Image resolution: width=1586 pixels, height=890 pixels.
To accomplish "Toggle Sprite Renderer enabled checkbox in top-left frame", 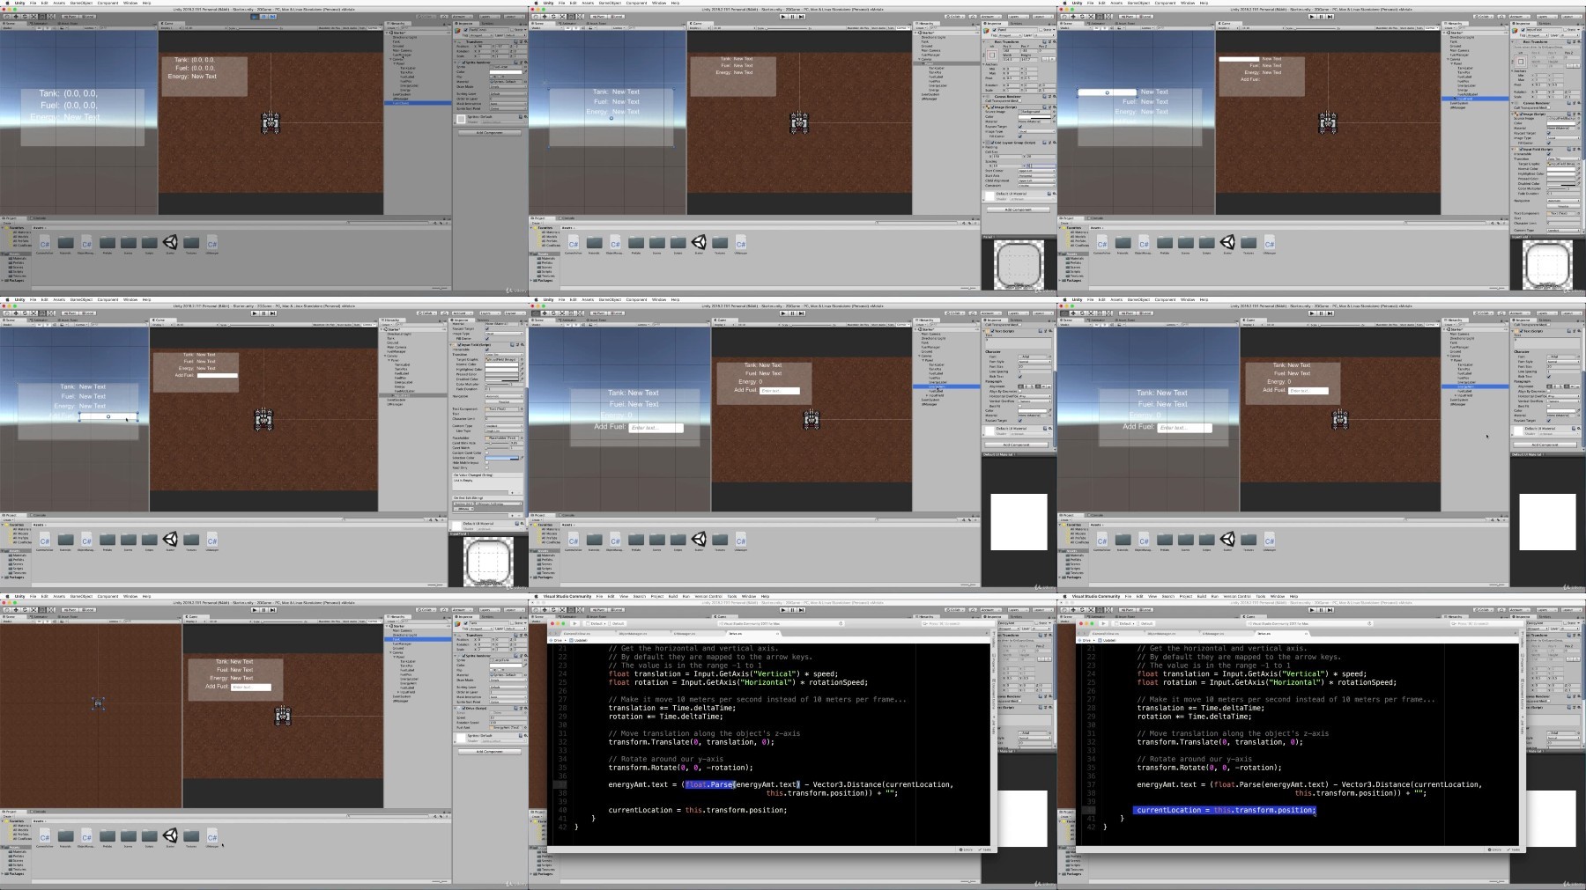I will pyautogui.click(x=464, y=63).
